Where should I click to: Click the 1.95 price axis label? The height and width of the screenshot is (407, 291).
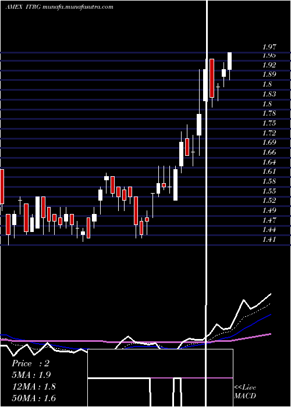click(x=269, y=55)
